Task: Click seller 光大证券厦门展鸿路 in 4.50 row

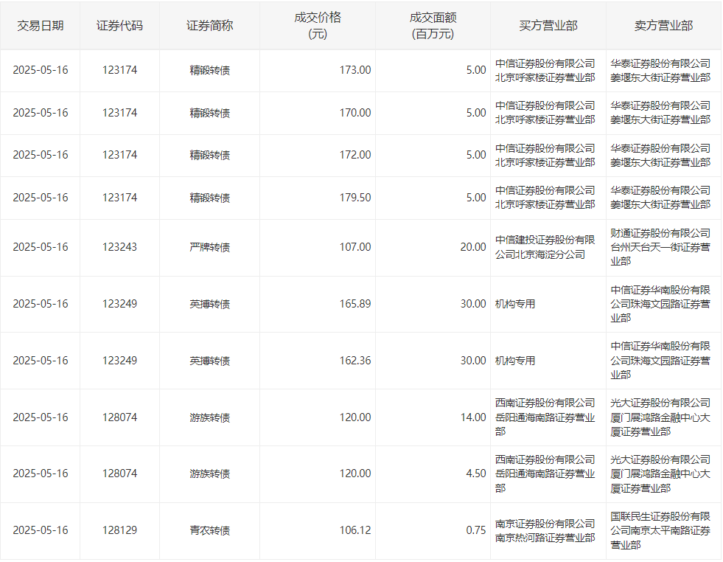Action: (x=660, y=474)
